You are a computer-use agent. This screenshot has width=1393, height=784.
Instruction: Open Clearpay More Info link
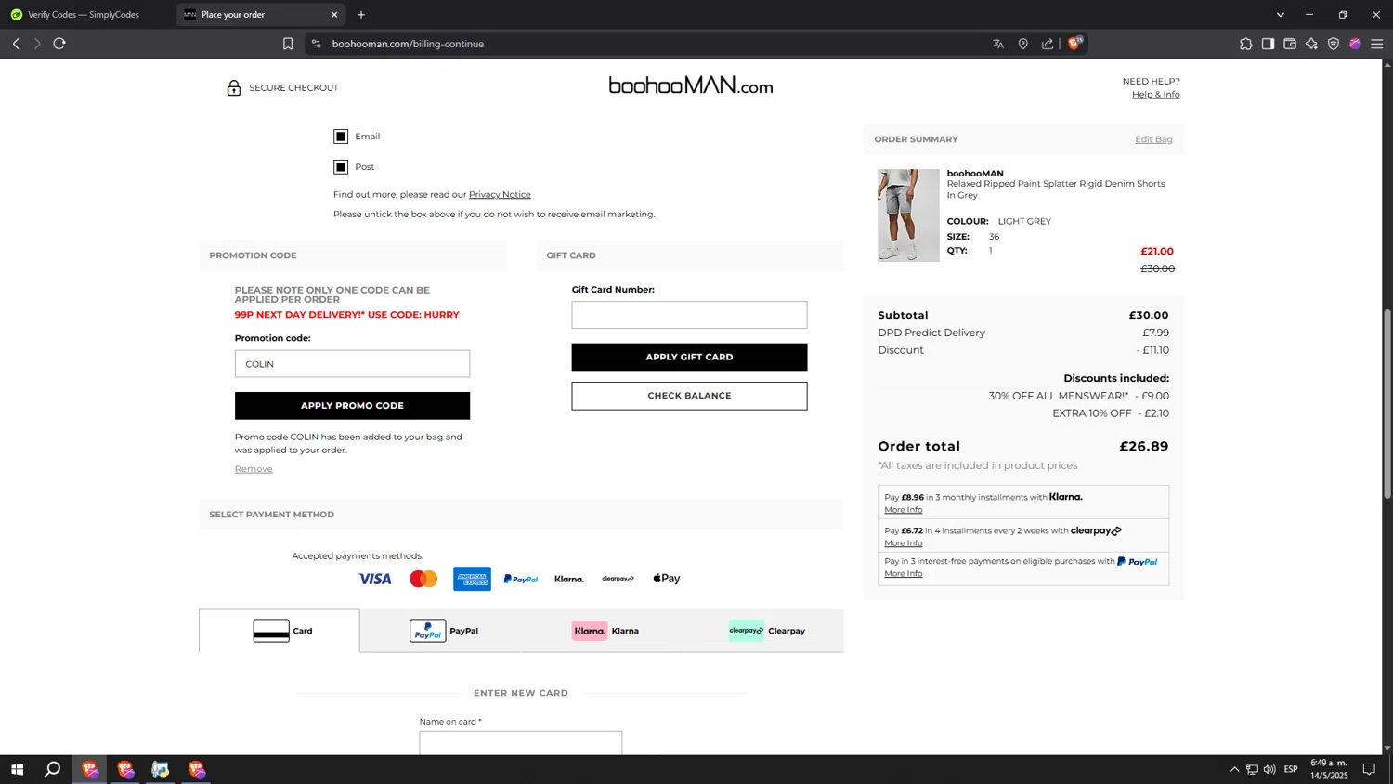904,543
